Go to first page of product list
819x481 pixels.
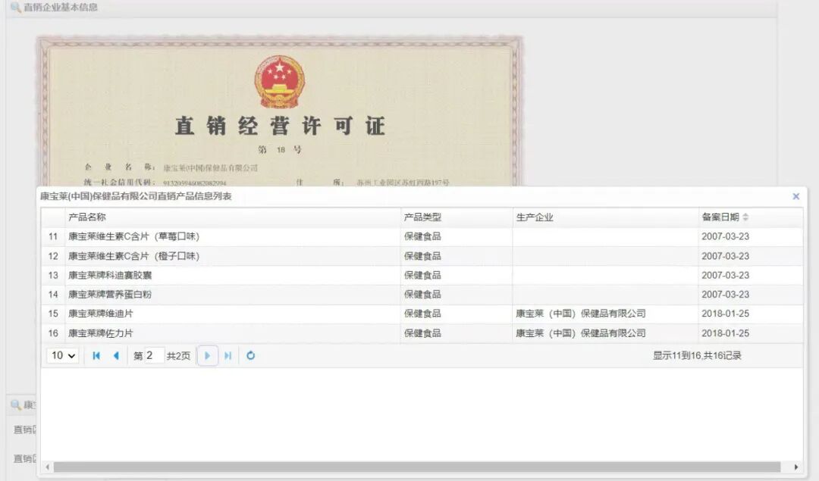[x=96, y=356]
